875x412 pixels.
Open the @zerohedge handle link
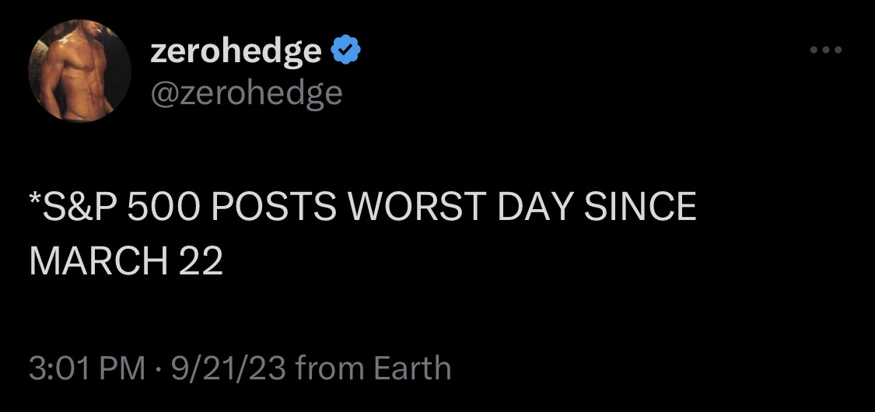click(246, 93)
